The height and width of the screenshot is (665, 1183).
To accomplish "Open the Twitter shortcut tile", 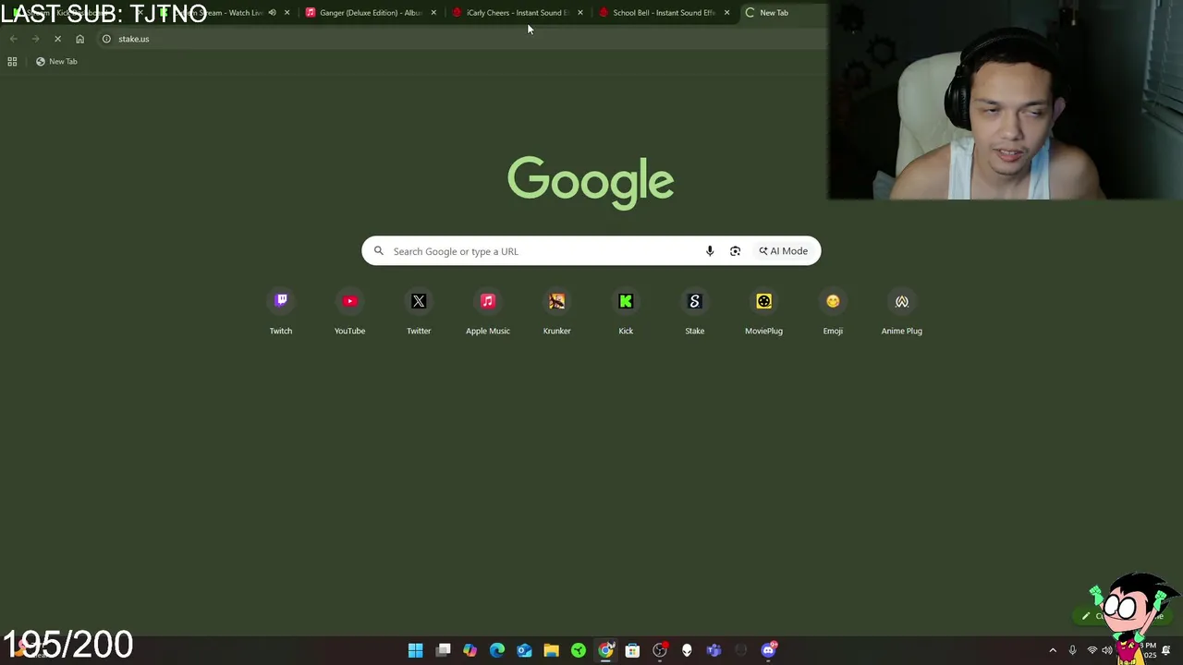I will (419, 312).
